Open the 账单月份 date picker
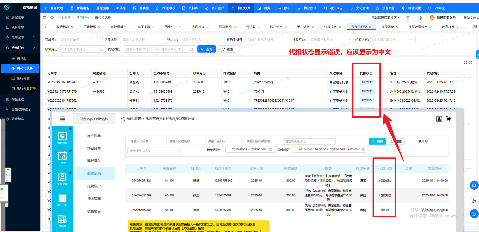 [83, 49]
